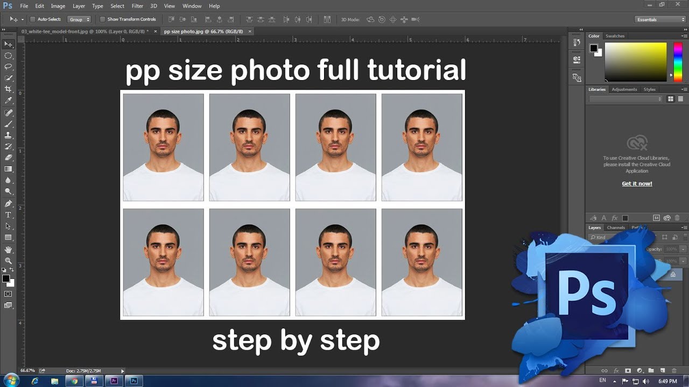This screenshot has width=689, height=387.
Task: Switch to the Adjustments tab
Action: (624, 89)
